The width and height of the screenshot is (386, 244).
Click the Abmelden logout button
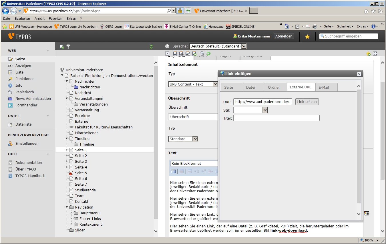pyautogui.click(x=284, y=36)
